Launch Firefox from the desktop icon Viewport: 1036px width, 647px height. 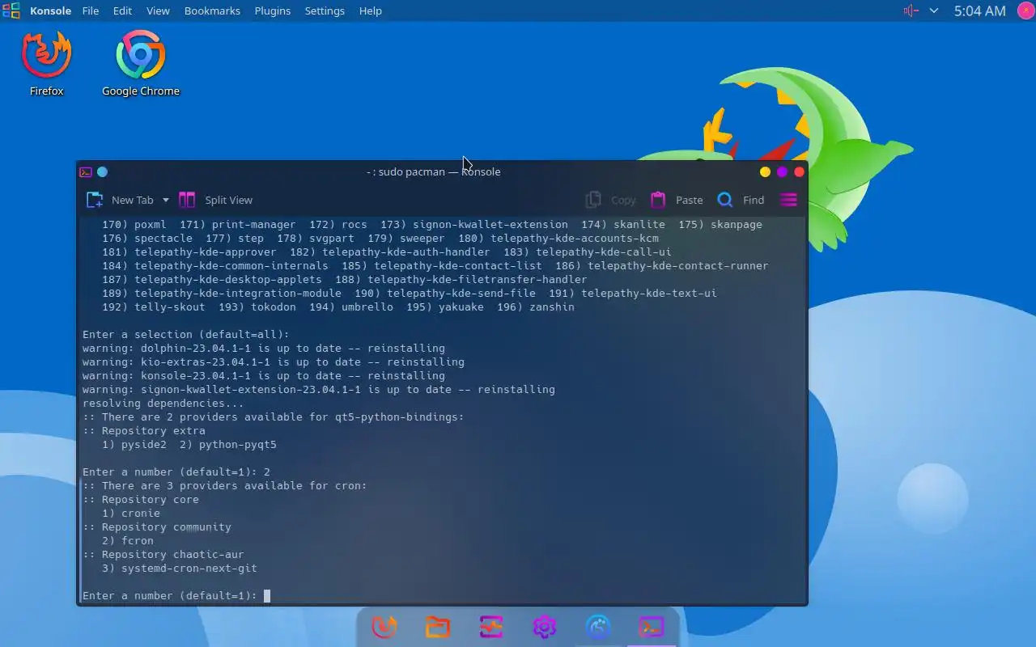[x=47, y=63]
